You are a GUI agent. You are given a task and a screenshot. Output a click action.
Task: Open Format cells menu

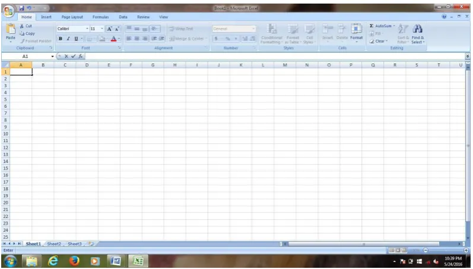coord(356,33)
